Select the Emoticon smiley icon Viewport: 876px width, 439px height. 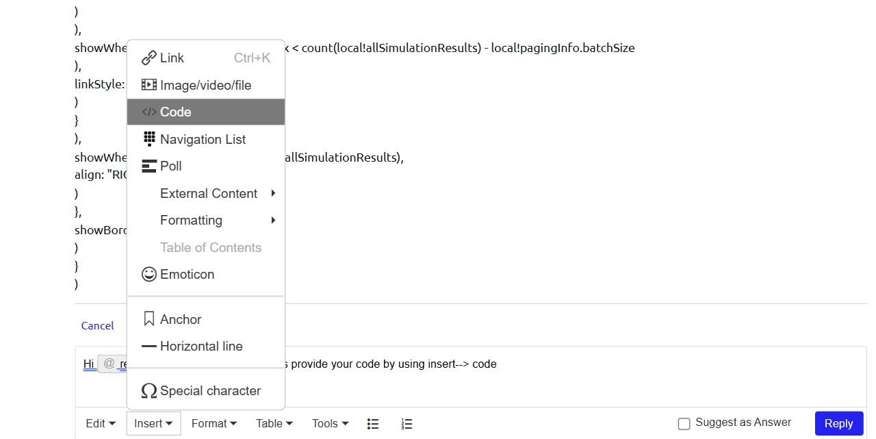tap(149, 274)
